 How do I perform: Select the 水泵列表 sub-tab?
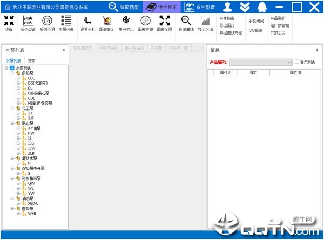[x=13, y=60]
